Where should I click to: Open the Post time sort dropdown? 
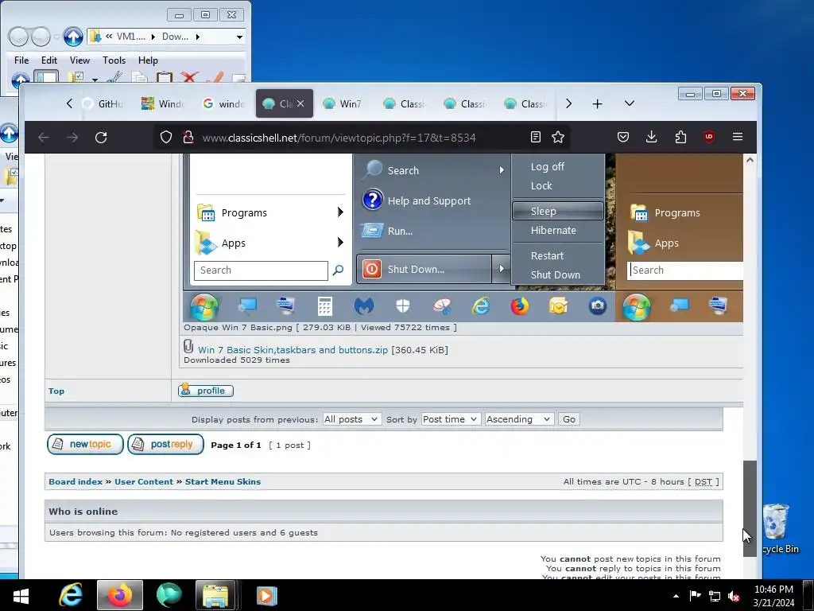pos(450,419)
